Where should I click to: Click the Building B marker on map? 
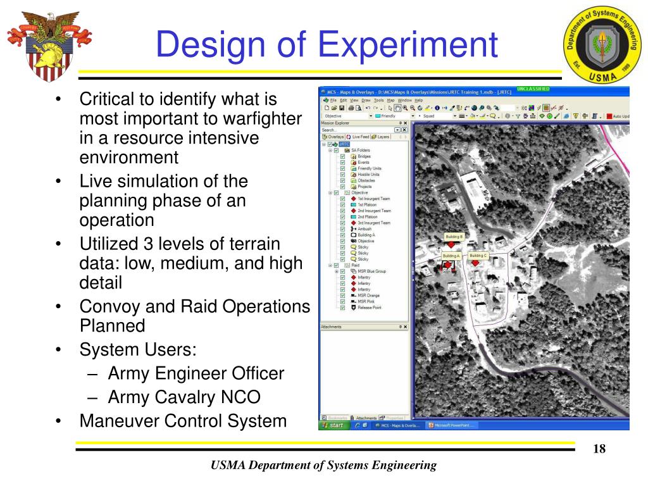click(x=451, y=245)
